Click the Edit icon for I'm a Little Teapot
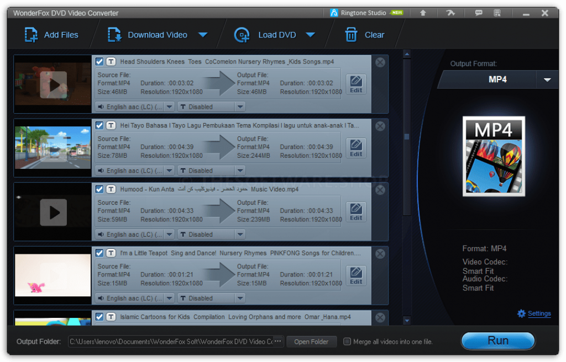Image resolution: width=566 pixels, height=362 pixels. [356, 275]
